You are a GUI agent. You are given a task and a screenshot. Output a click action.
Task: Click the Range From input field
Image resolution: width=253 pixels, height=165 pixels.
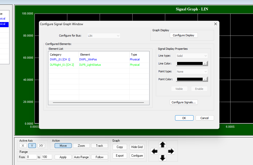pyautogui.click(x=32, y=157)
